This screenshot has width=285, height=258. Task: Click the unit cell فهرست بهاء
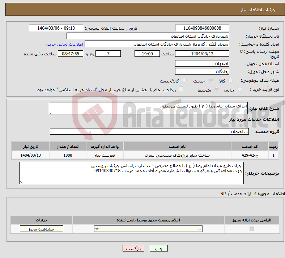pos(105,155)
